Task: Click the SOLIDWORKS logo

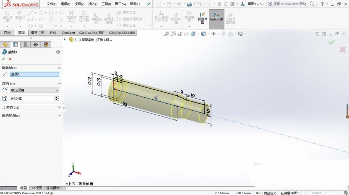Action: pyautogui.click(x=21, y=4)
